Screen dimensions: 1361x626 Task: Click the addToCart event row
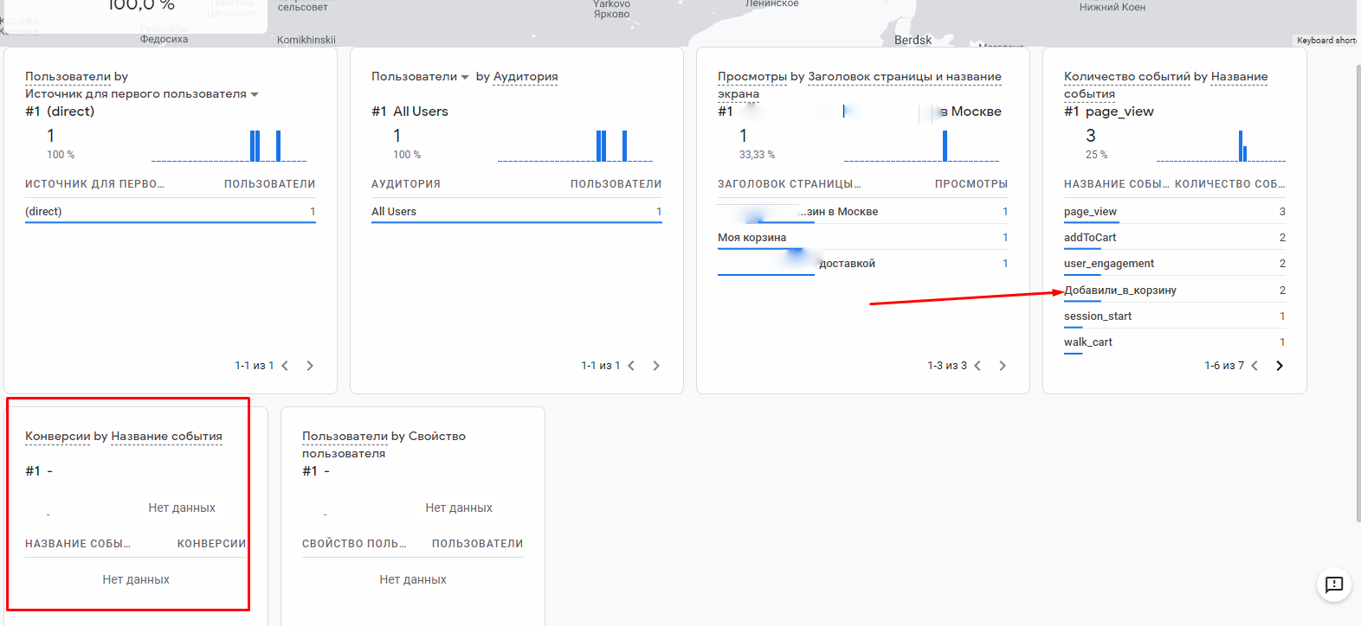click(x=1090, y=238)
